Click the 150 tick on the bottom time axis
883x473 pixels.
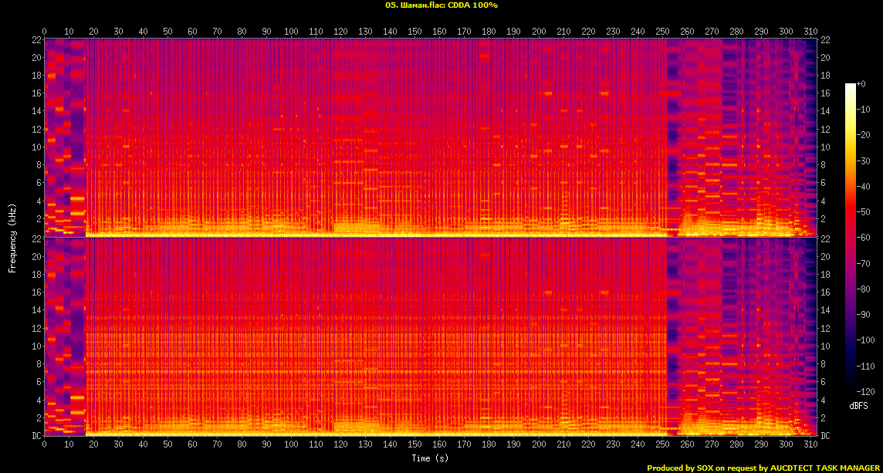pos(414,444)
